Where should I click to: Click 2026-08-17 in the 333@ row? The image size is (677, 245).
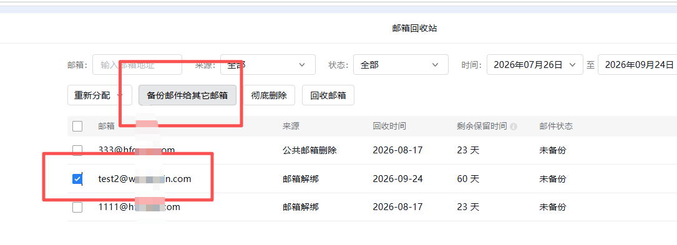(397, 150)
